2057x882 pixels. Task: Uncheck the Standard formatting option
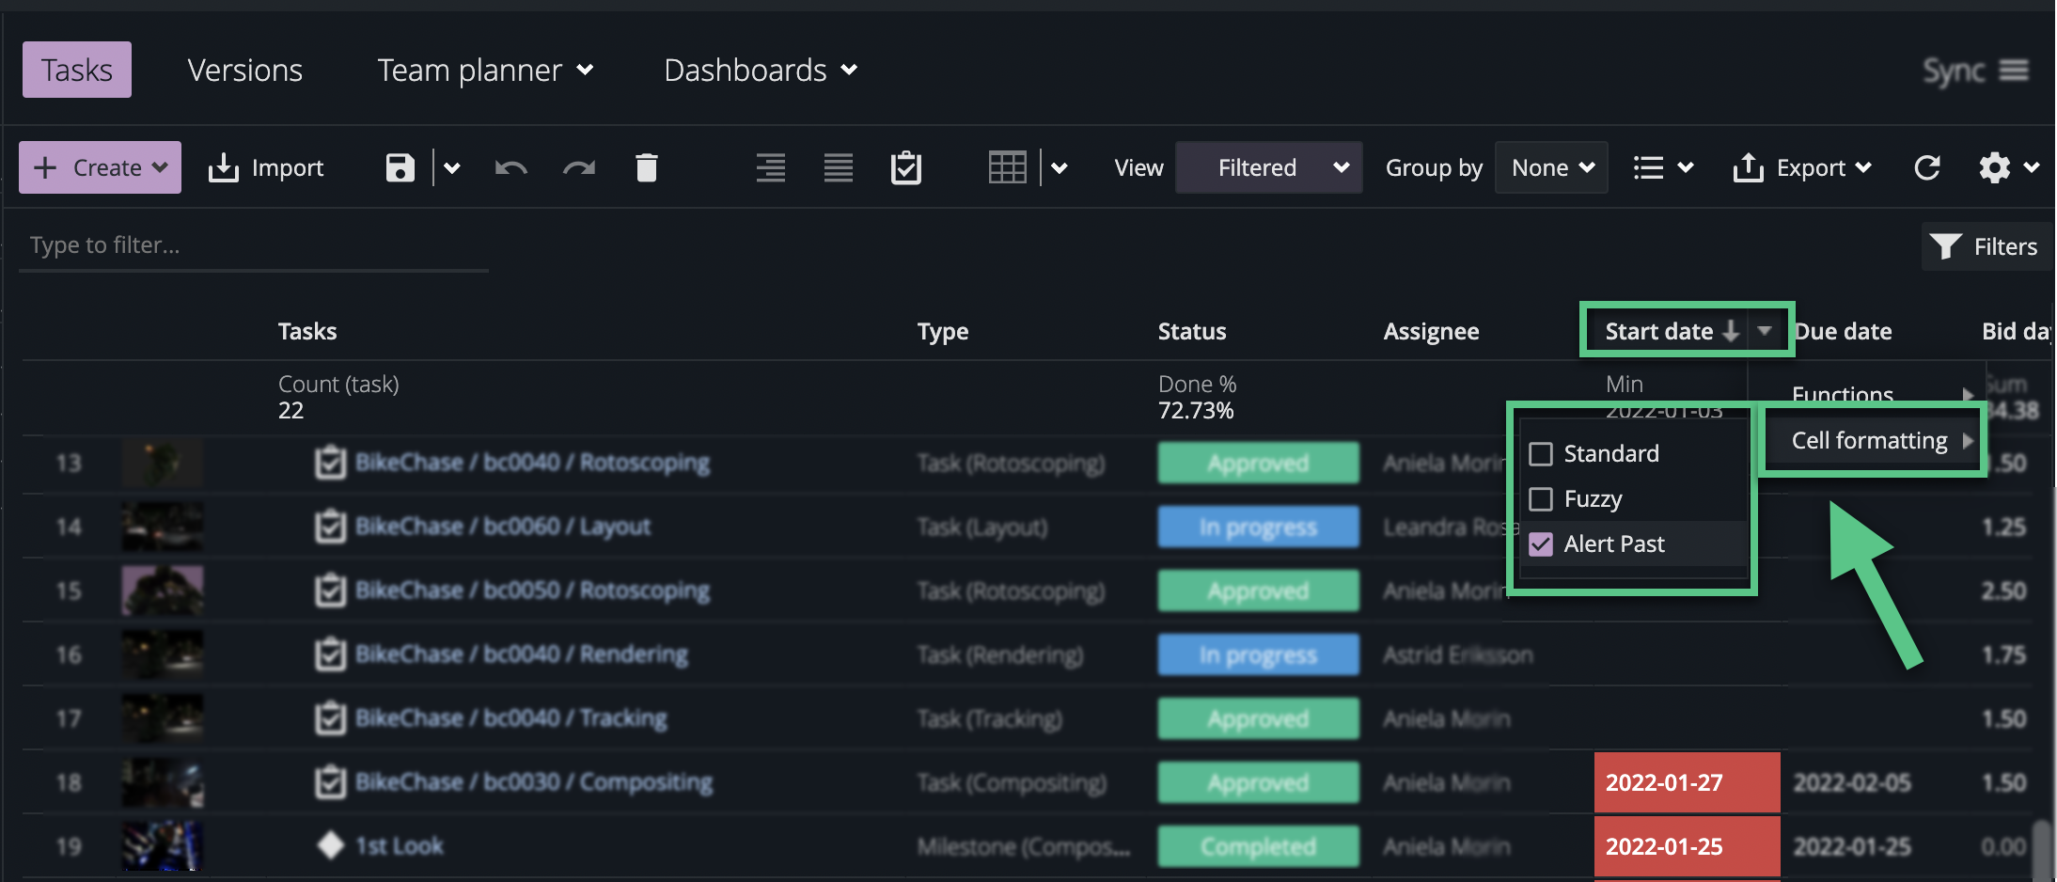click(x=1540, y=453)
